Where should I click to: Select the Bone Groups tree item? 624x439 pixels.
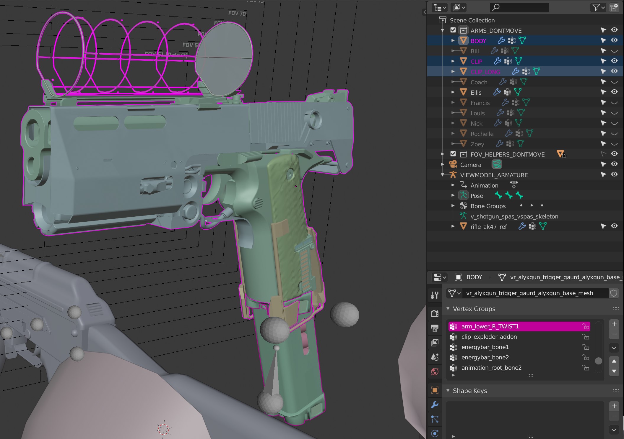point(488,206)
